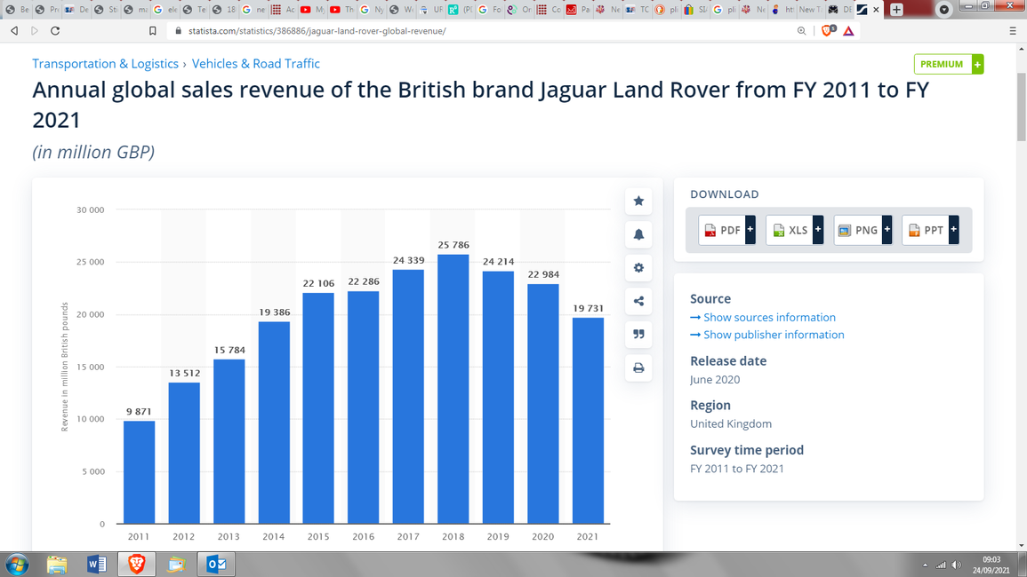1027x577 pixels.
Task: Open Outlook from the taskbar
Action: point(215,564)
